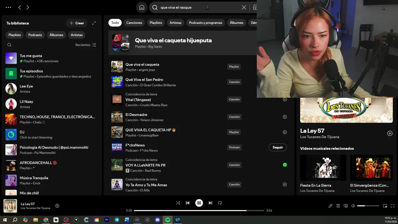Screen dimensions: 398x224
Task: Open Psicologia Al Desnudo podcast
Action: 51,150
